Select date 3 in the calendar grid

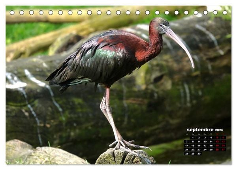tap(205, 138)
